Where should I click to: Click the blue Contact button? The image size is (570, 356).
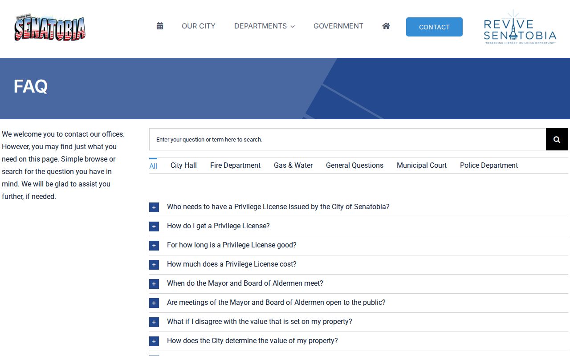434,27
